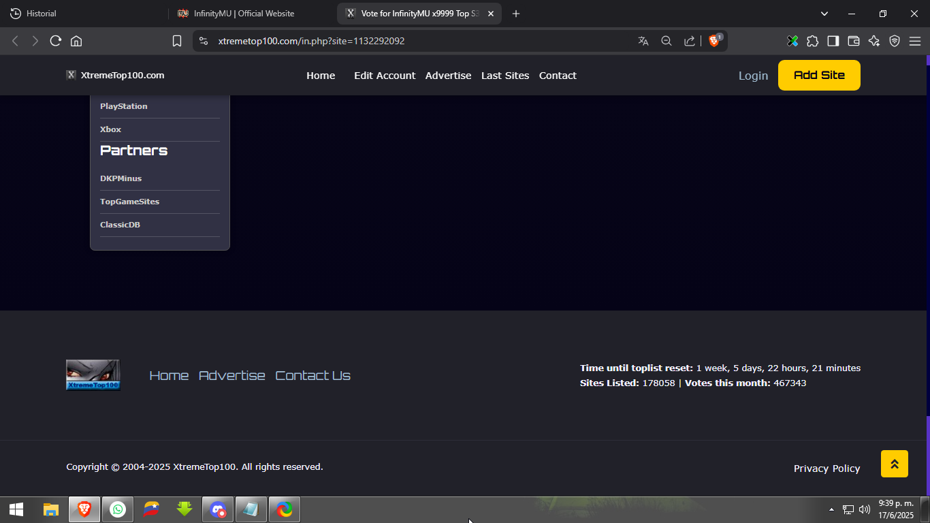The width and height of the screenshot is (930, 523).
Task: Click the yellow scroll-to-top arrow button
Action: click(895, 464)
